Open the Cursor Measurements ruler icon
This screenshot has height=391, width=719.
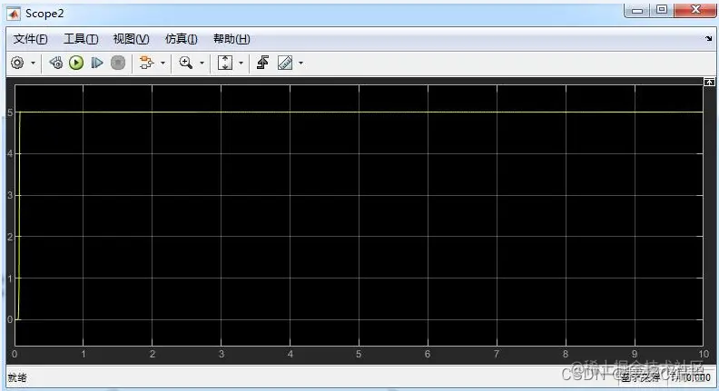(x=285, y=63)
